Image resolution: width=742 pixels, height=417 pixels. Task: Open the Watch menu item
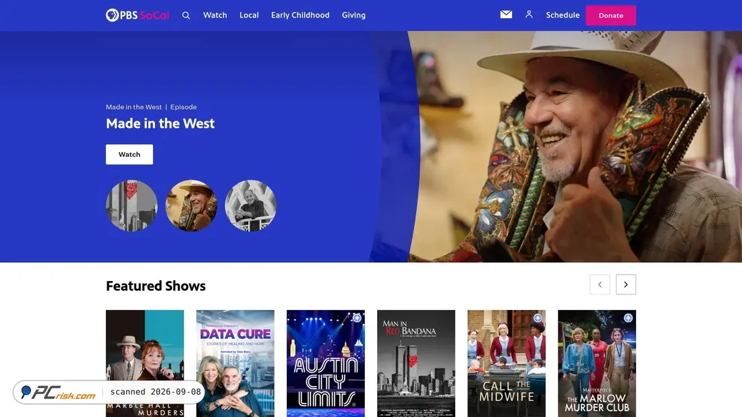tap(215, 15)
